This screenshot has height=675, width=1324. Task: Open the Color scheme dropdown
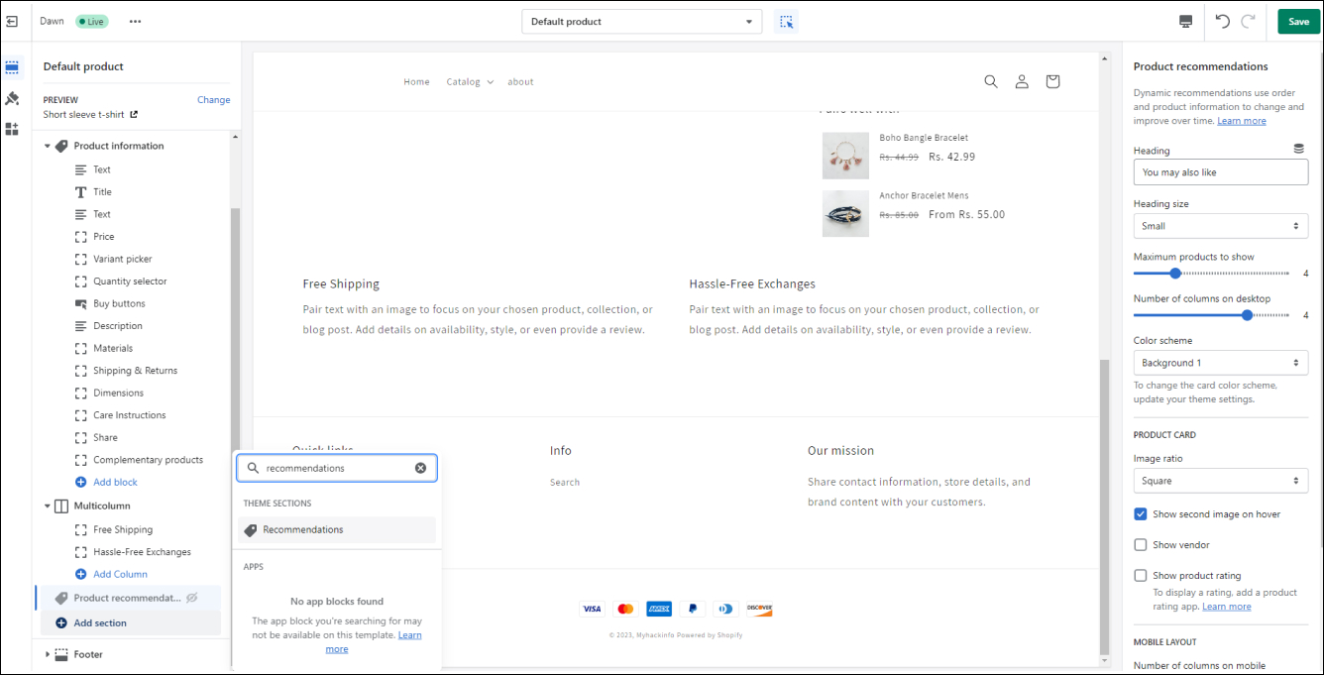[1221, 363]
